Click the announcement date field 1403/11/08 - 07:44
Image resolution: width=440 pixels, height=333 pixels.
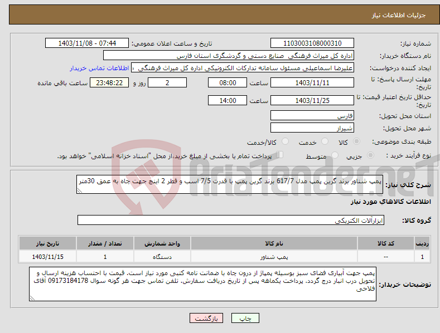87,43
